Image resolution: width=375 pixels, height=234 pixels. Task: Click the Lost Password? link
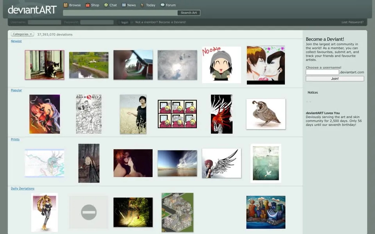[x=352, y=22]
